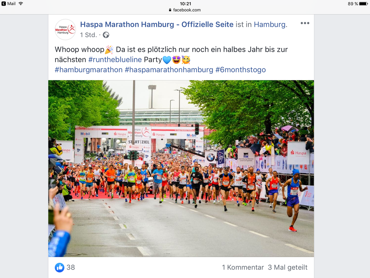Click the battery indicator in status bar

pos(363,4)
